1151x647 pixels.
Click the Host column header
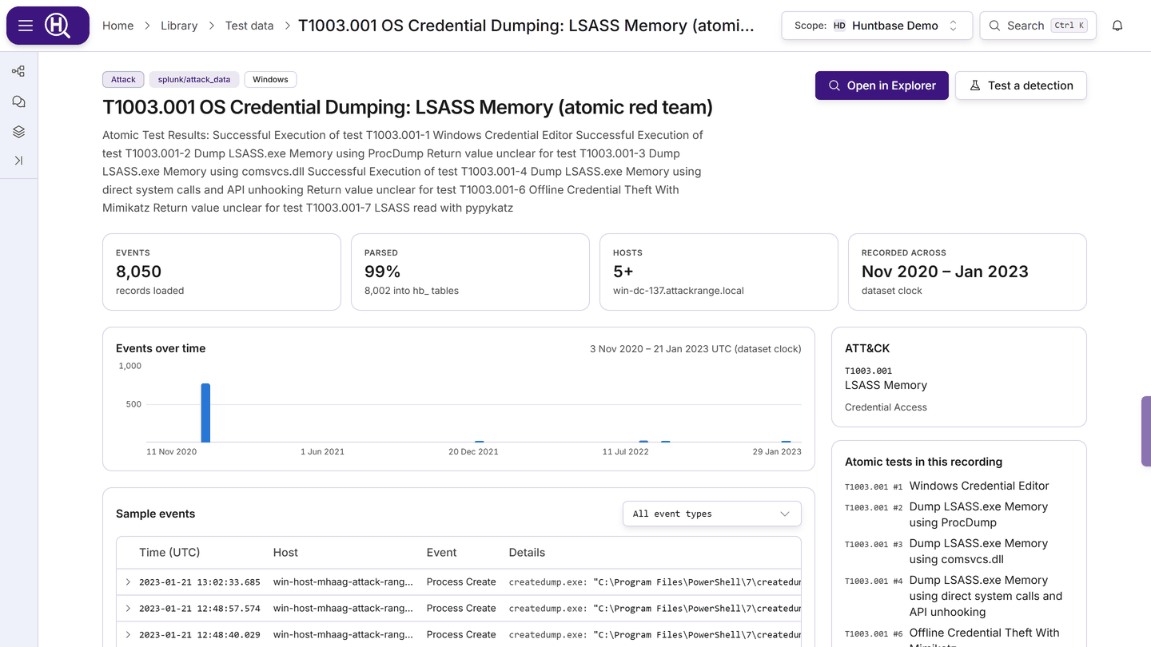pos(285,553)
